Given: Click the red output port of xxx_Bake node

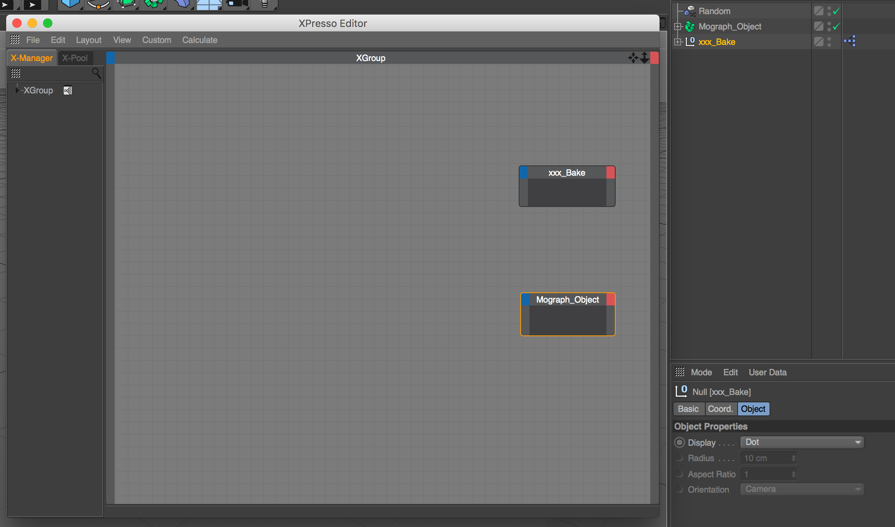Looking at the screenshot, I should (x=610, y=173).
